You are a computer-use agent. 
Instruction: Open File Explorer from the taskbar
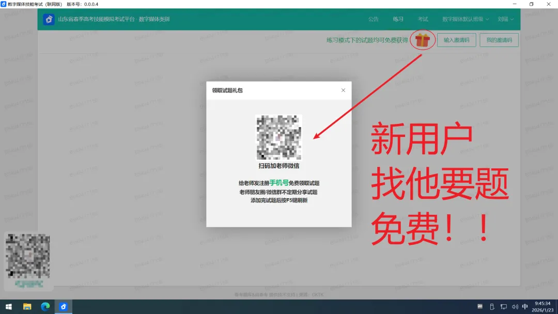(27, 307)
